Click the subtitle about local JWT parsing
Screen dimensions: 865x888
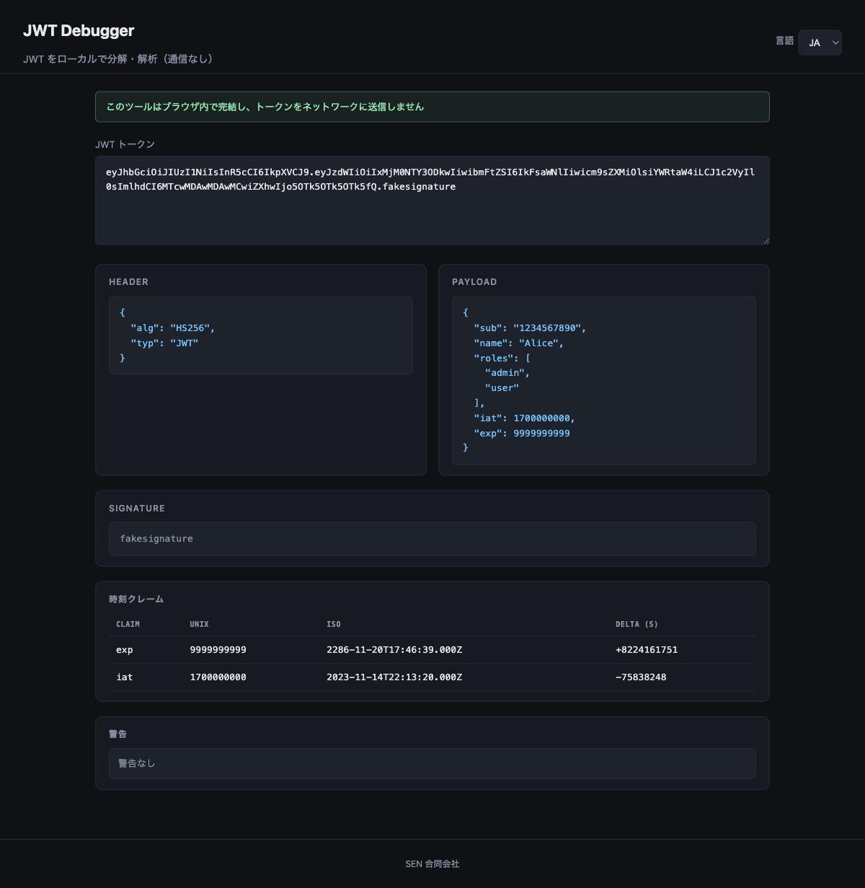118,59
